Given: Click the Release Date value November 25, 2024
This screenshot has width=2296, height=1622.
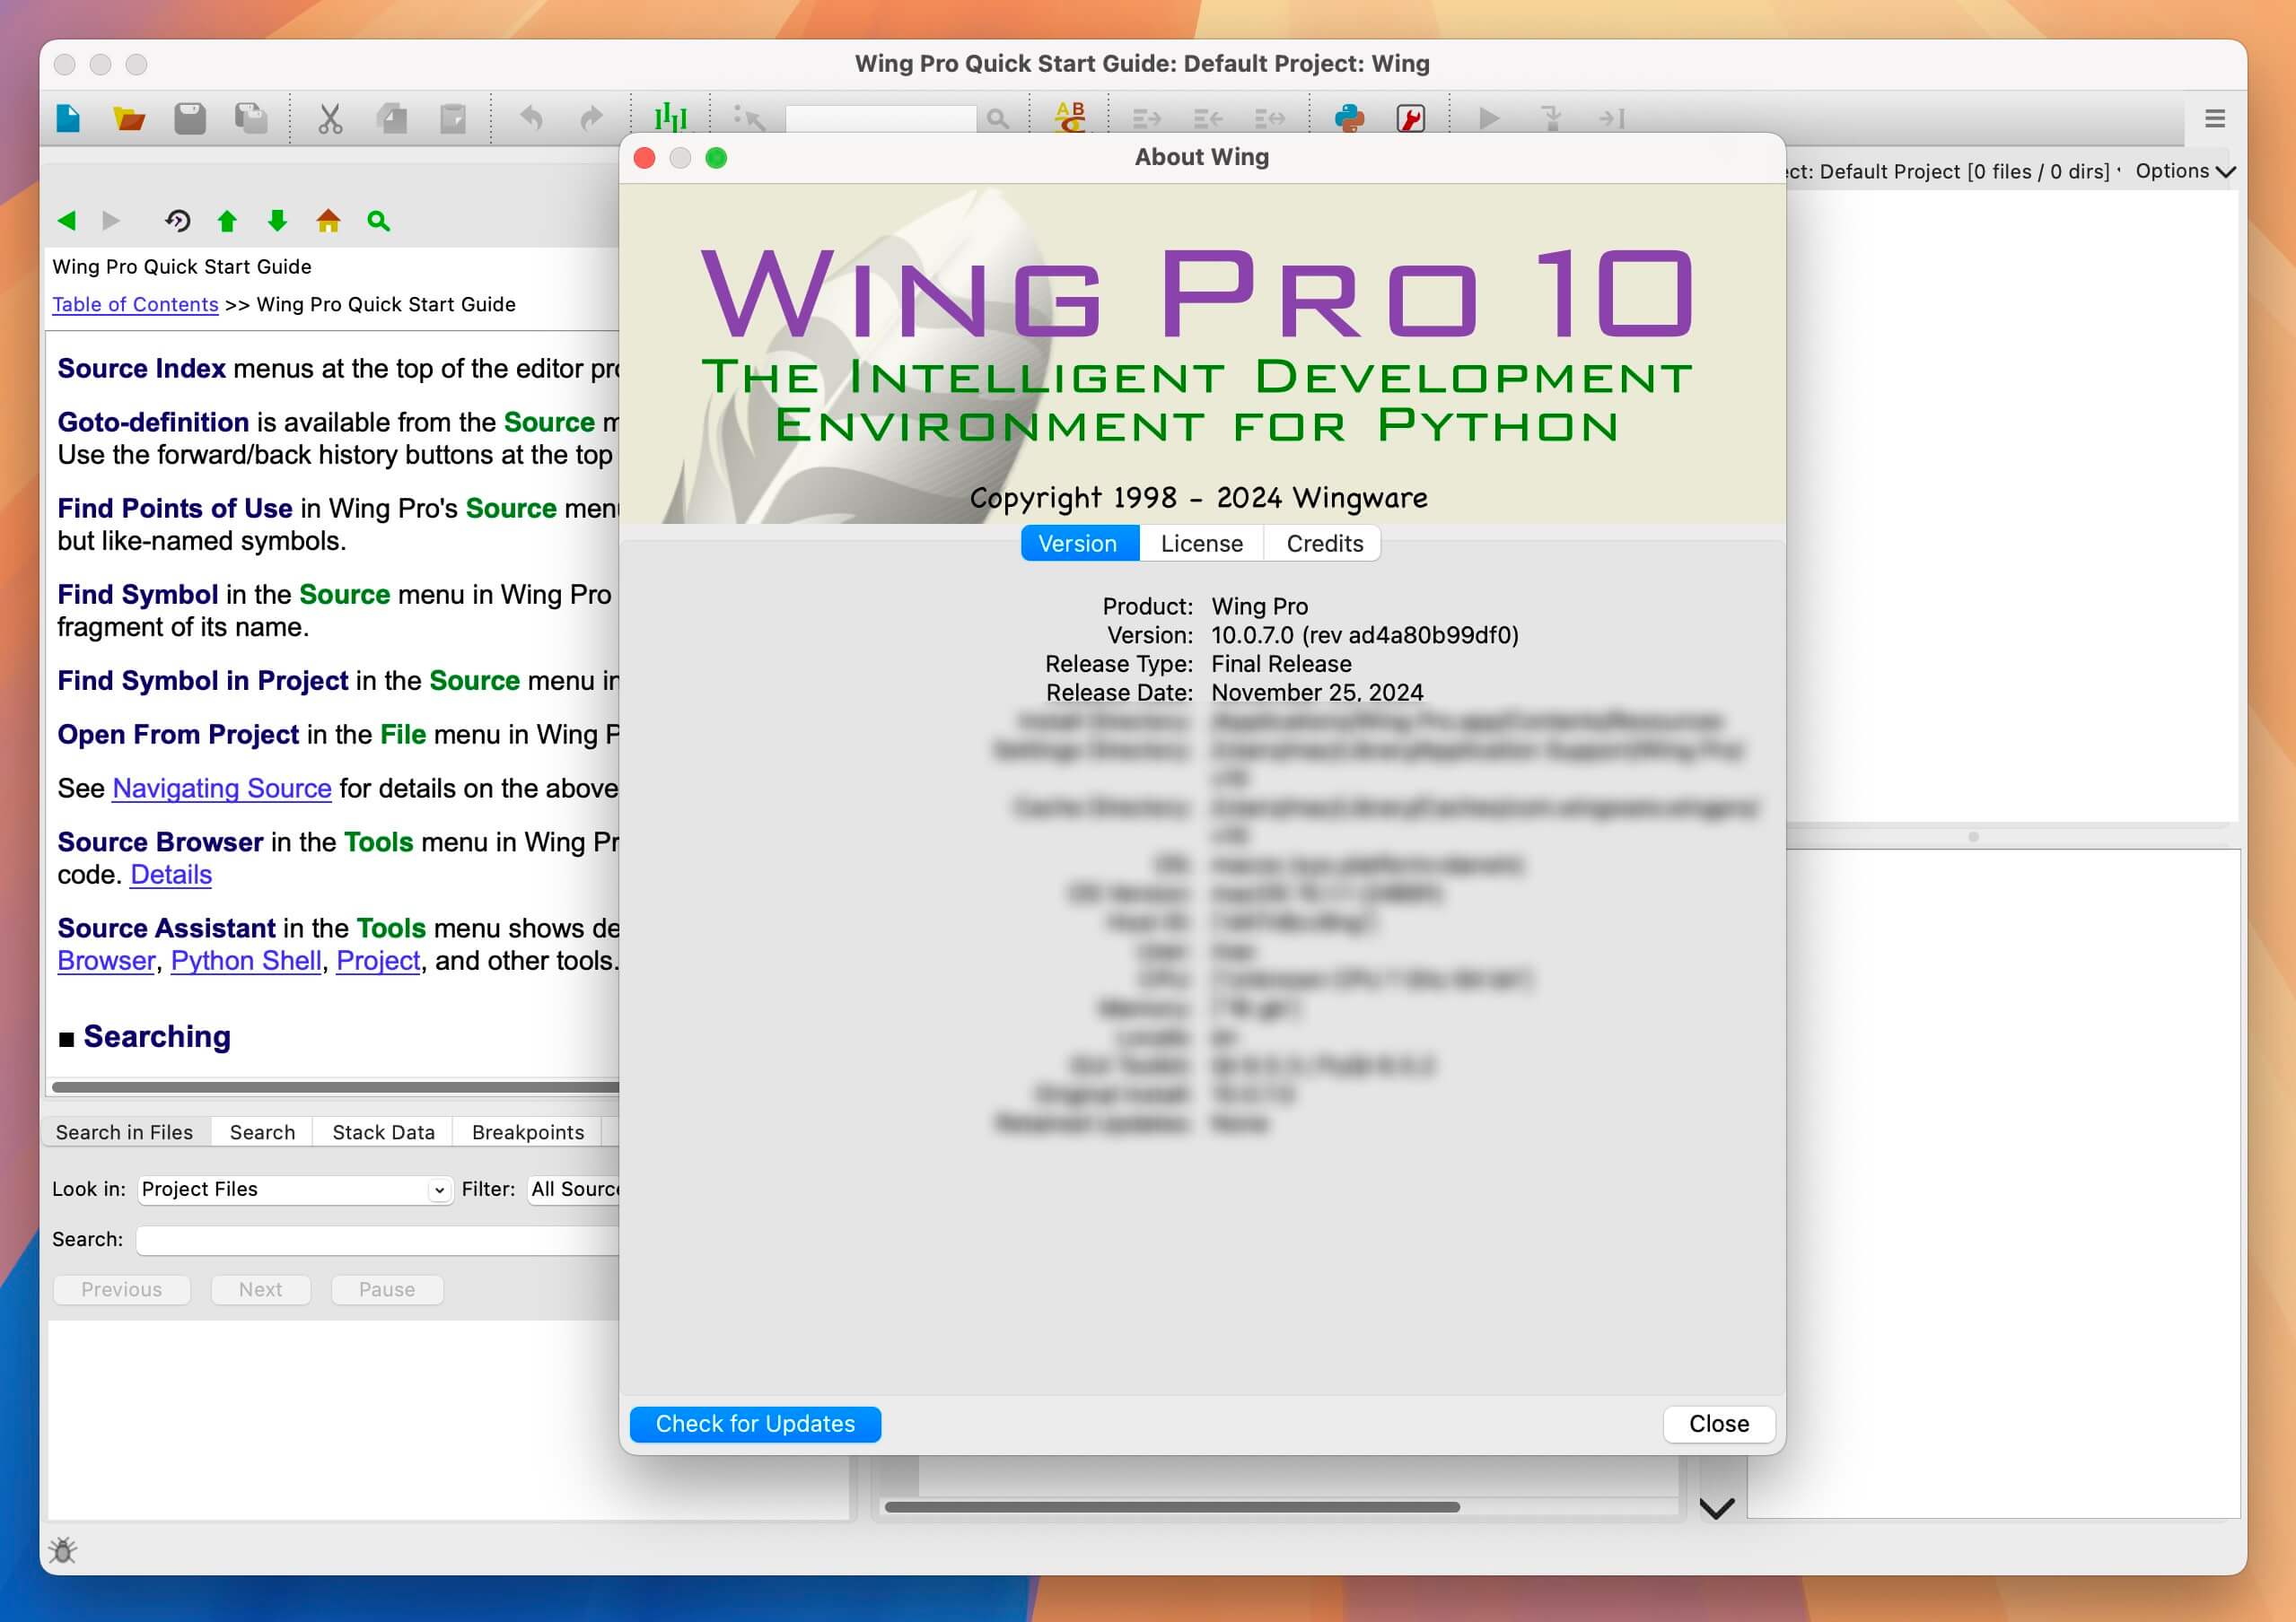Looking at the screenshot, I should tap(1317, 693).
